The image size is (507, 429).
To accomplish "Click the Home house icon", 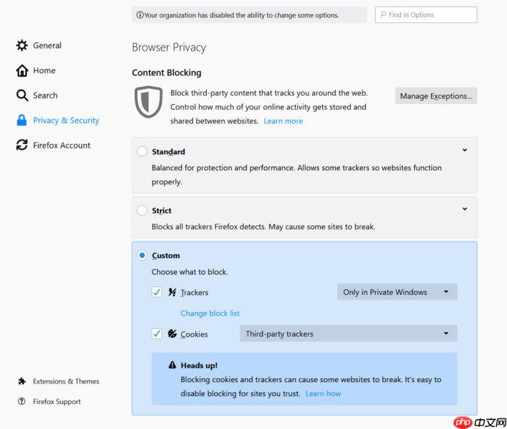I will (22, 71).
